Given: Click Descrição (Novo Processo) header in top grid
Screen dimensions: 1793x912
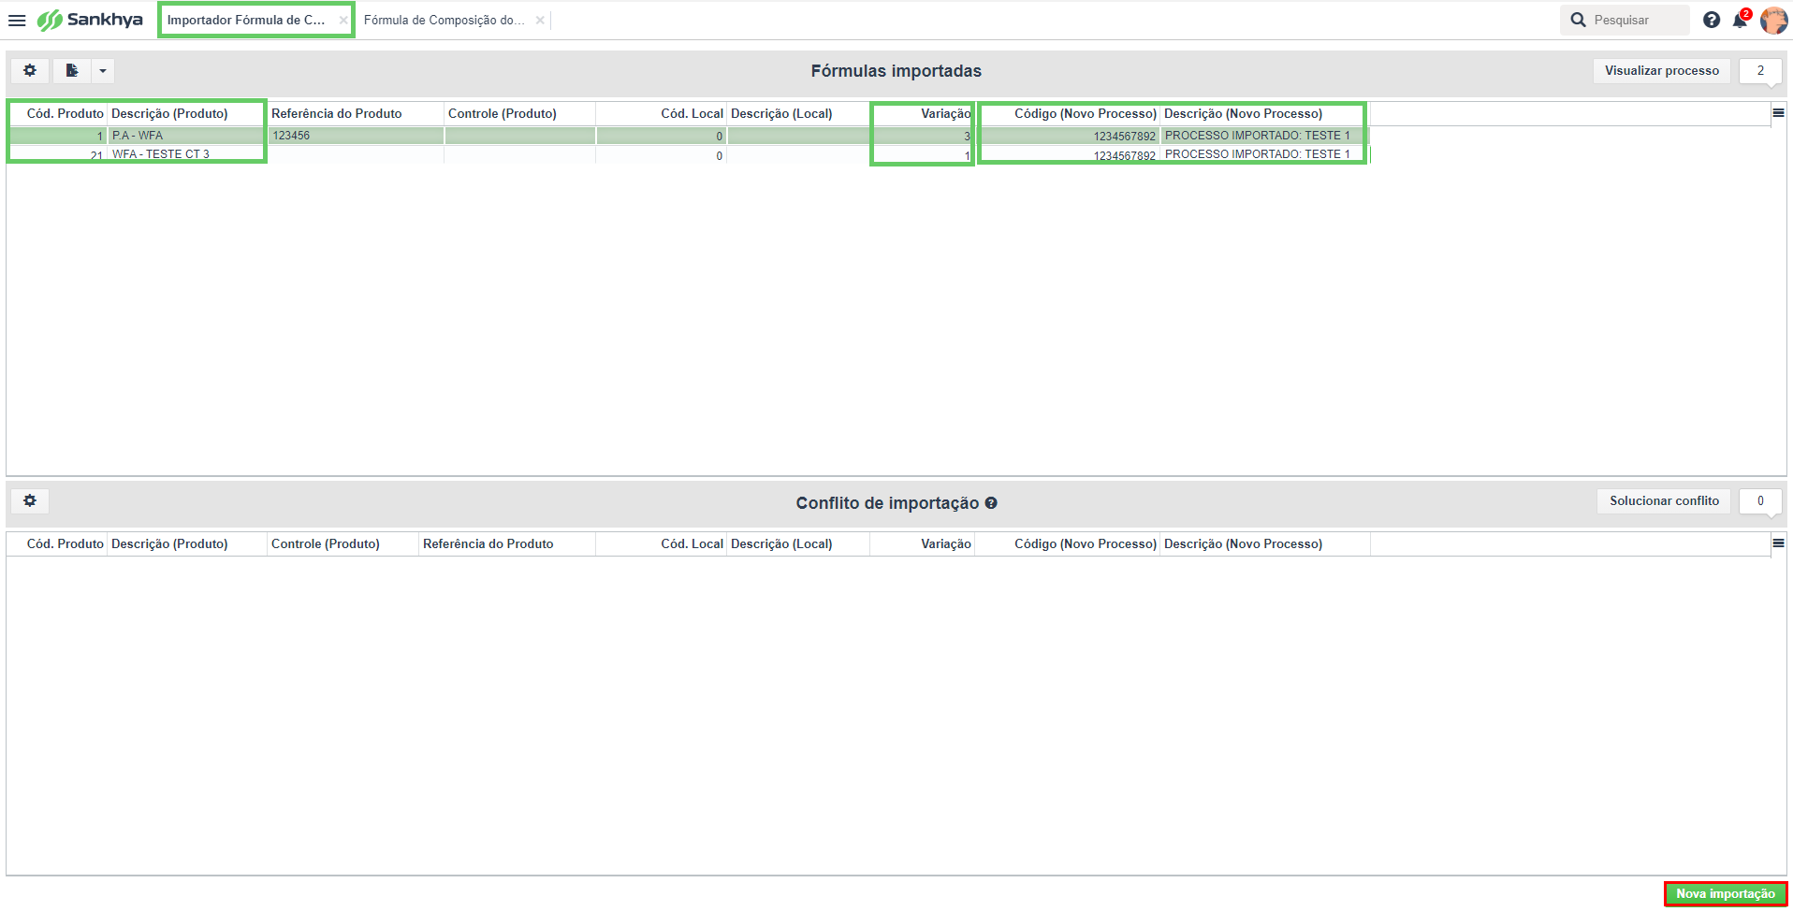Looking at the screenshot, I should point(1263,113).
